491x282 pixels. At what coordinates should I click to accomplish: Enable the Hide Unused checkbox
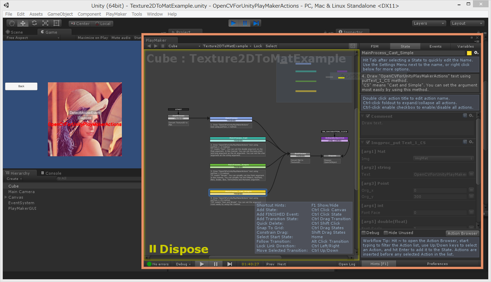click(386, 233)
